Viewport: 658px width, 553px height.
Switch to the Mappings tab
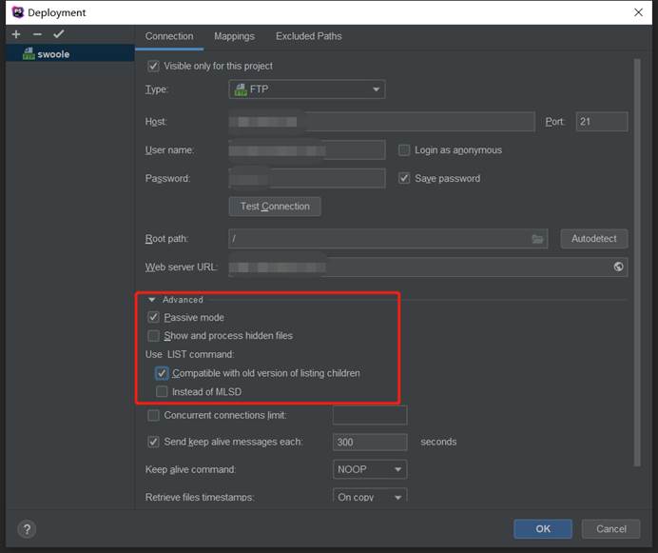click(234, 36)
